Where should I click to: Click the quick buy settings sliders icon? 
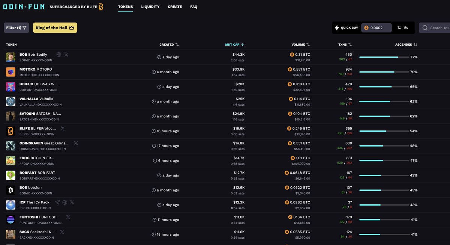pyautogui.click(x=399, y=28)
